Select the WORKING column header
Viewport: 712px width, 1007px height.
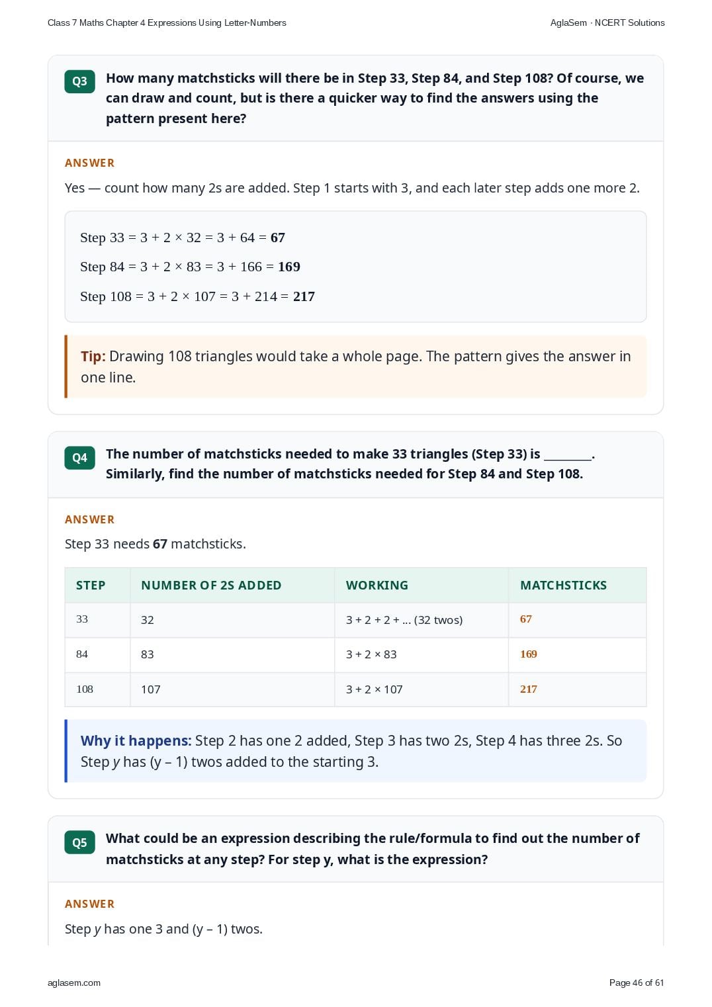pyautogui.click(x=377, y=586)
